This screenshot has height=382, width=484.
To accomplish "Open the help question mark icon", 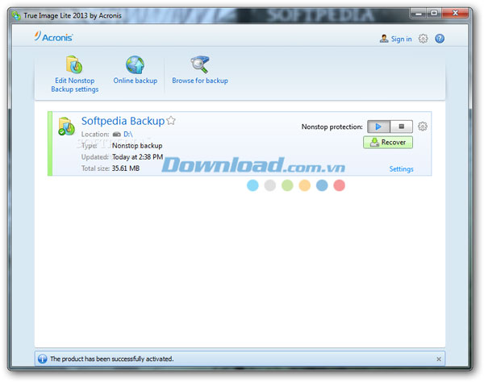I will point(440,39).
